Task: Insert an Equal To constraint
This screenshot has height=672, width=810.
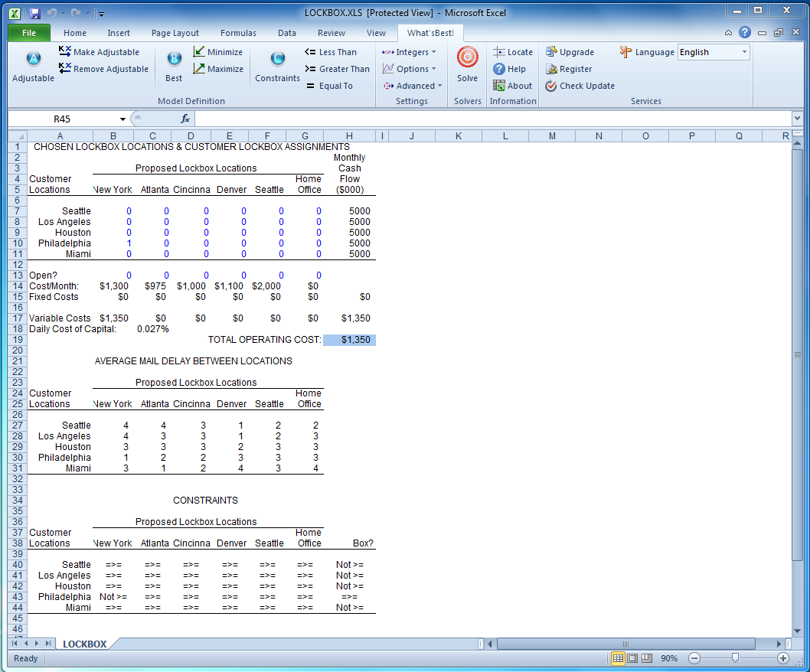Action: coord(329,86)
